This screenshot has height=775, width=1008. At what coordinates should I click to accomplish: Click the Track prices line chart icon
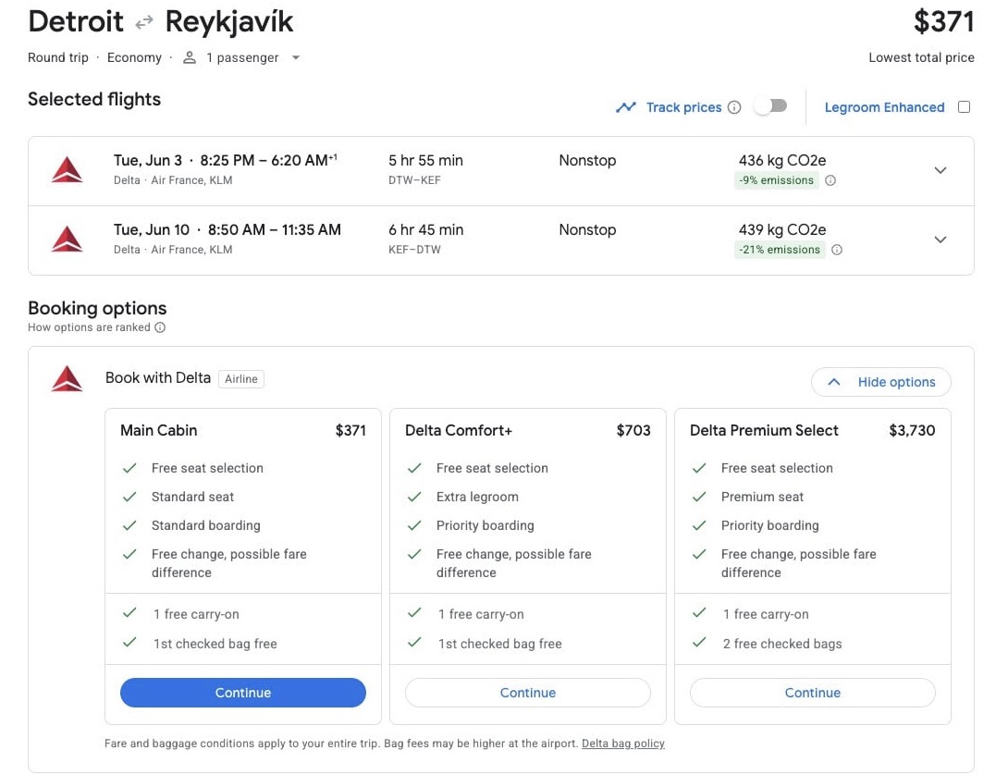(x=625, y=107)
